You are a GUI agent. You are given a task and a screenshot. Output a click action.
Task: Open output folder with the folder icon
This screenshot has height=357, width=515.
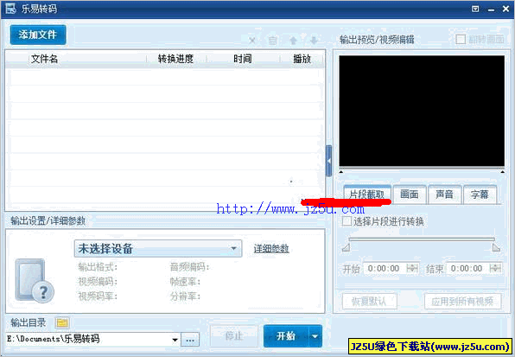pos(62,322)
